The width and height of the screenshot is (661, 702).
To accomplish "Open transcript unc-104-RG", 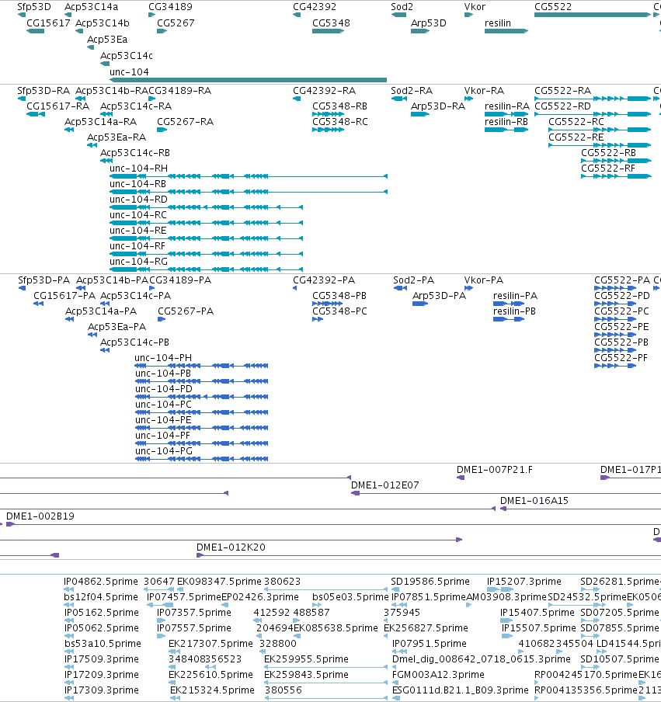I will click(138, 262).
